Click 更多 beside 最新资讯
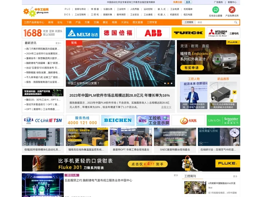262x197 pixels. pos(58,43)
